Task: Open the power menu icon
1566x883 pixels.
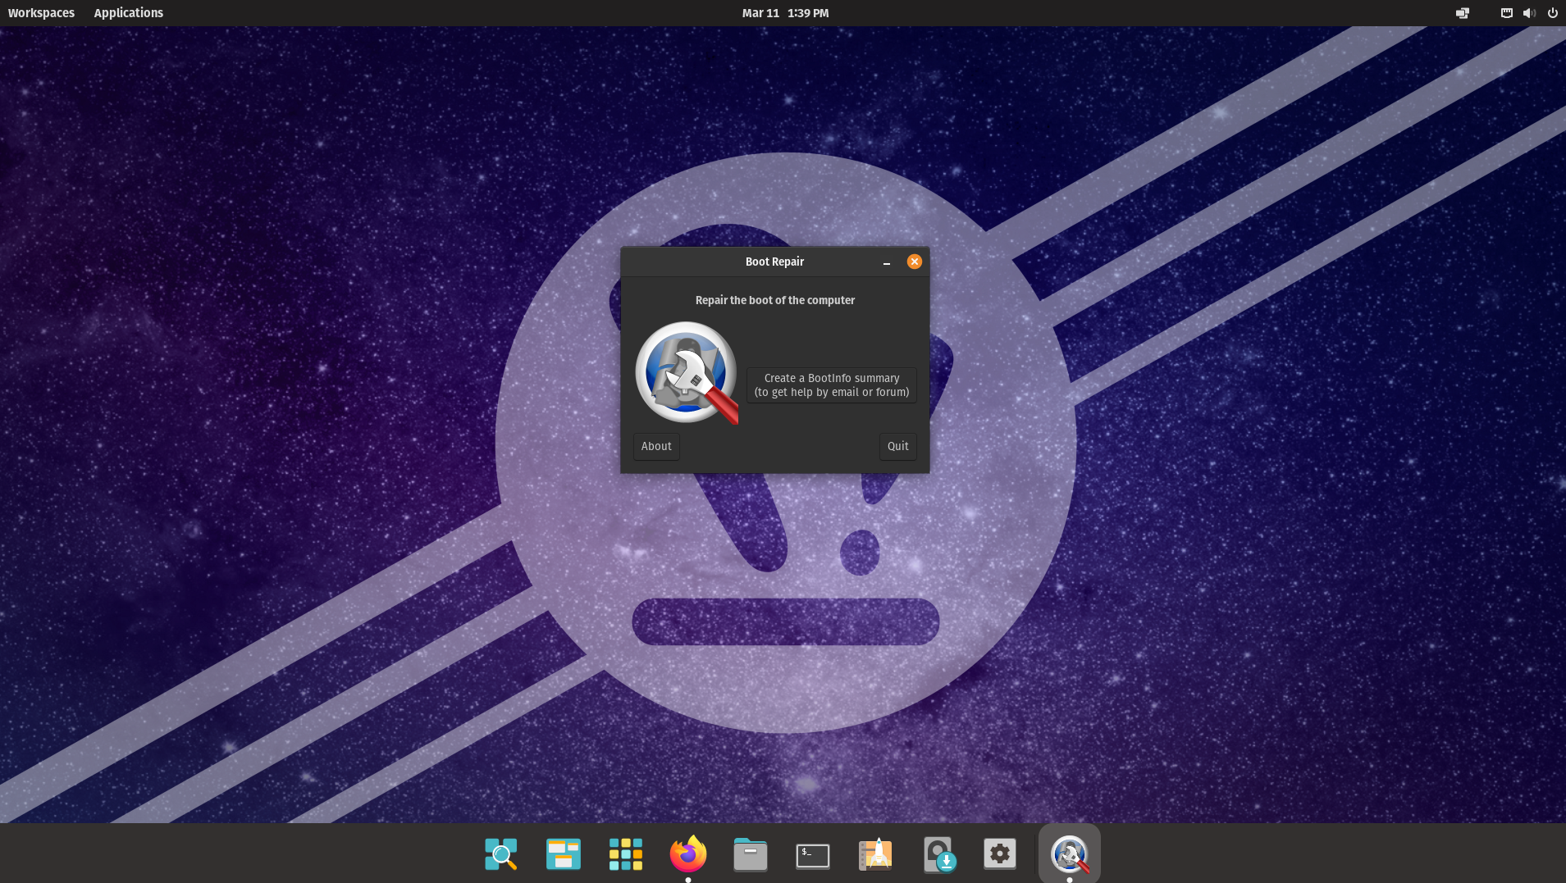Action: [x=1552, y=13]
